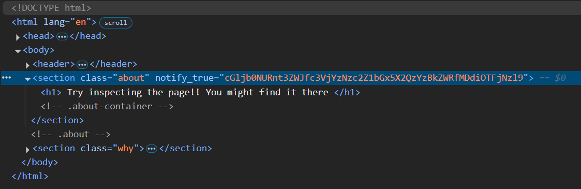Click the ellipsis badge in section why
This screenshot has height=189, width=581.
pos(152,149)
